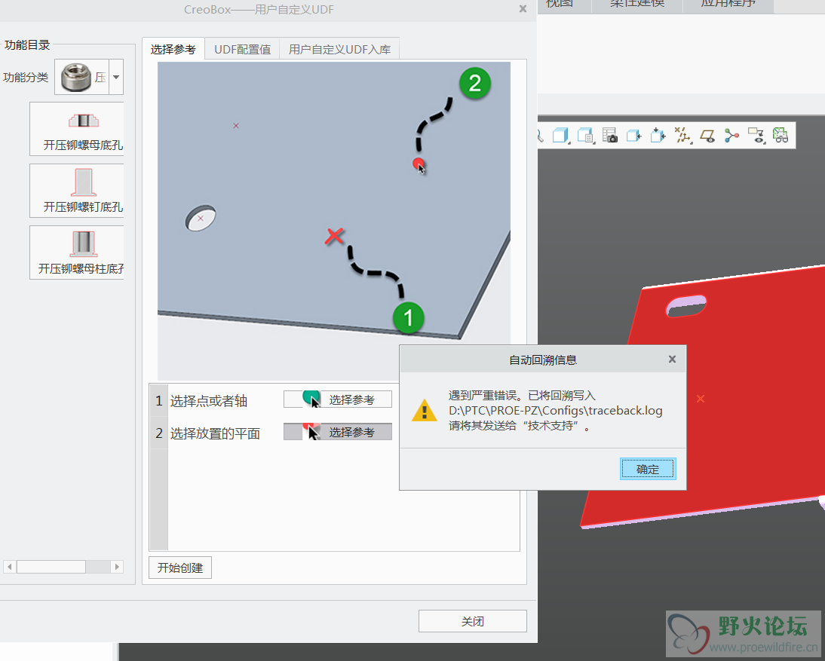Open the view manager camera icon
Viewport: 825px width, 661px height.
coord(609,136)
